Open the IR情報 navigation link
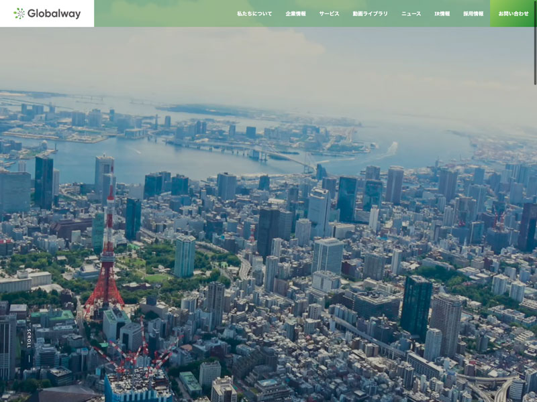 (x=442, y=13)
